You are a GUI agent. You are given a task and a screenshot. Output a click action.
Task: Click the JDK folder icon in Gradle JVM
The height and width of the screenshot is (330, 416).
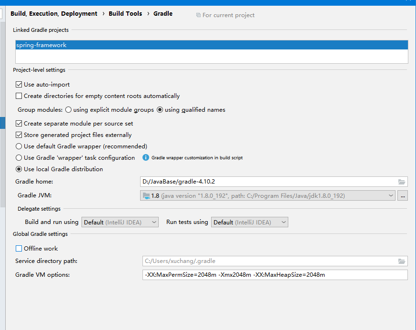pos(146,196)
